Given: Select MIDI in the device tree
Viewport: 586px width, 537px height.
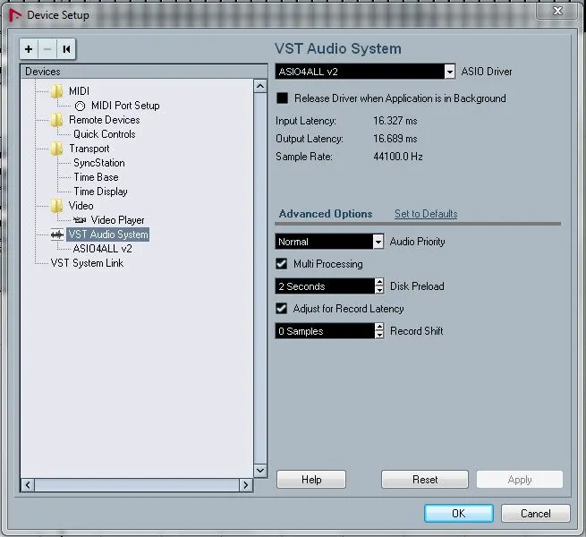Looking at the screenshot, I should 79,91.
